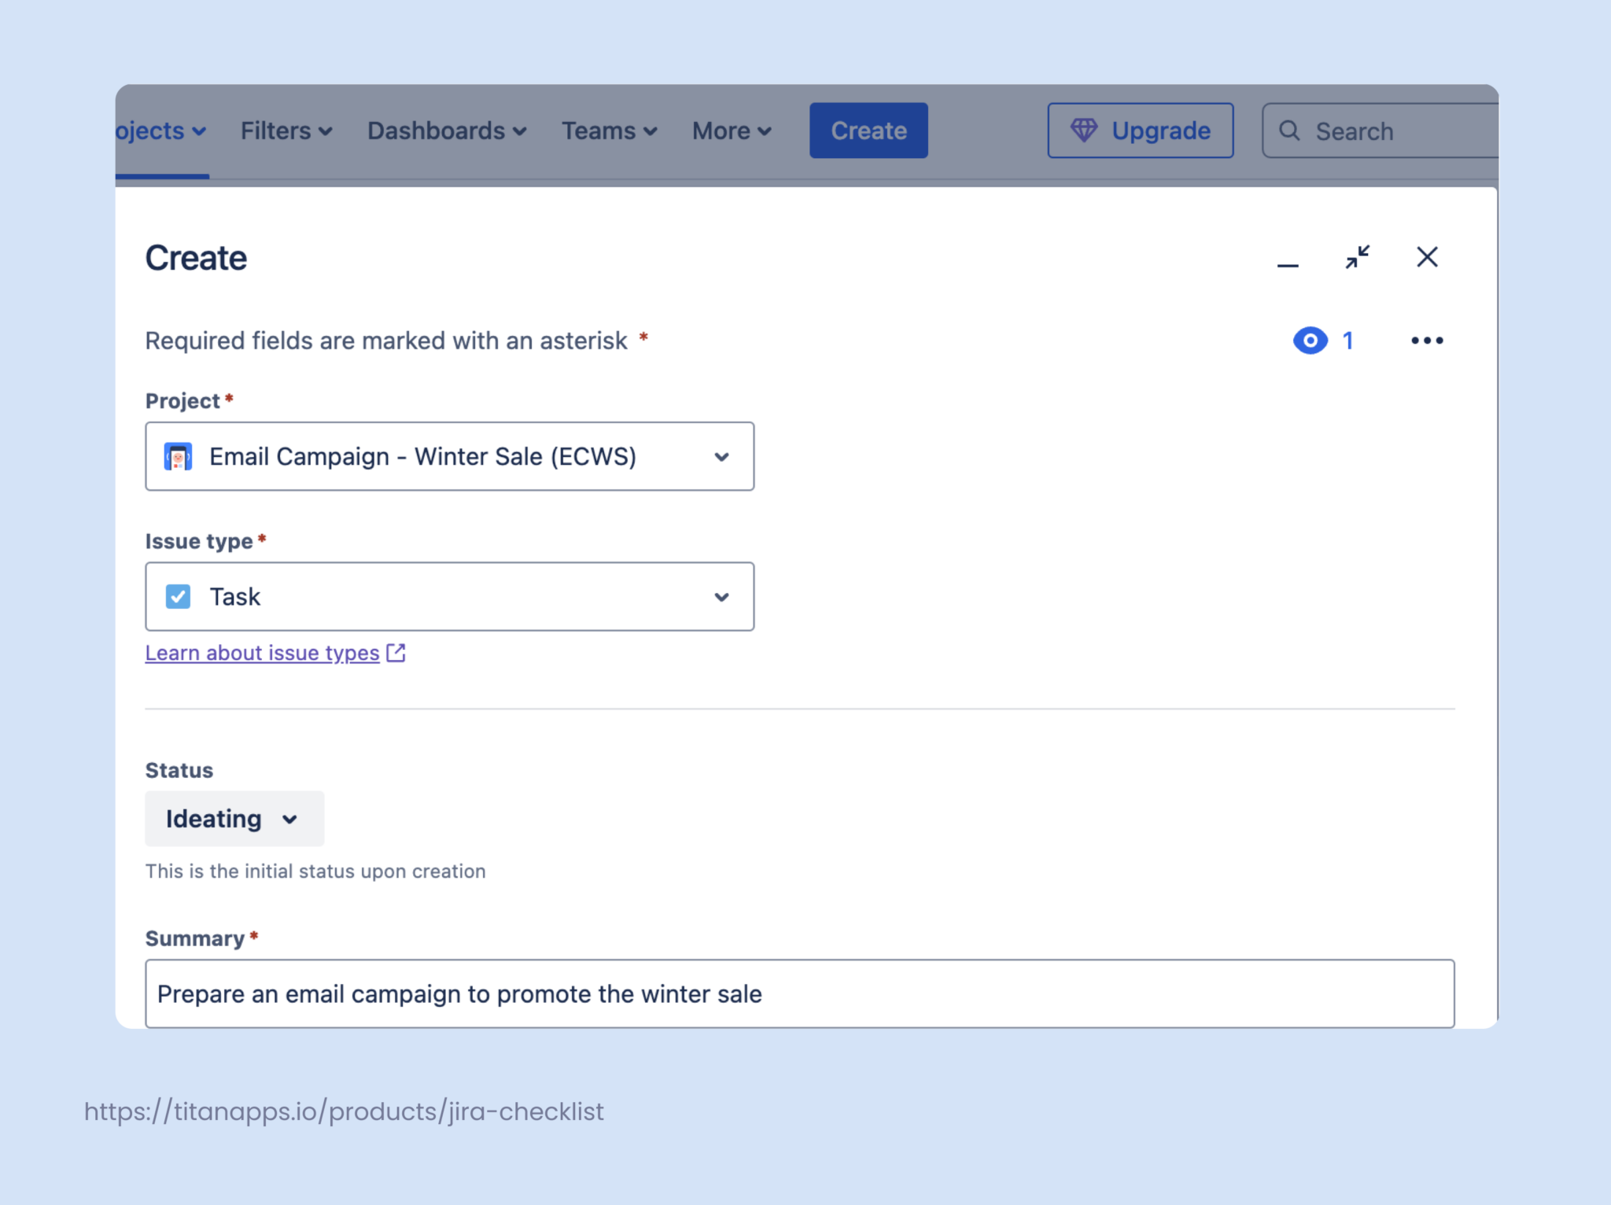
Task: Click the diamond icon on the Upgrade button
Action: [1086, 131]
